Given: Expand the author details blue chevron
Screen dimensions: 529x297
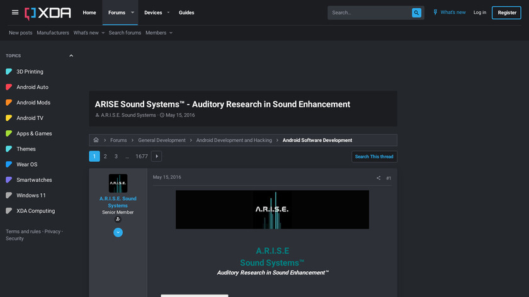Looking at the screenshot, I should pos(118,233).
